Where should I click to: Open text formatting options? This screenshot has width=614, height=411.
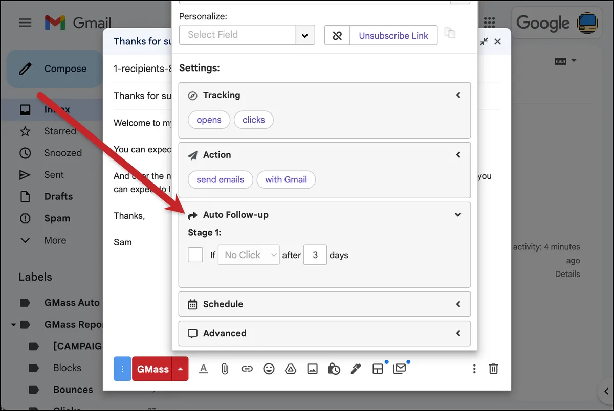[x=204, y=369]
